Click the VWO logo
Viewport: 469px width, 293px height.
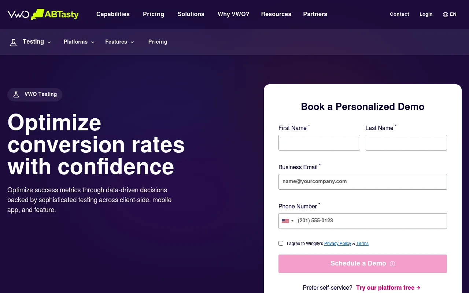click(18, 14)
